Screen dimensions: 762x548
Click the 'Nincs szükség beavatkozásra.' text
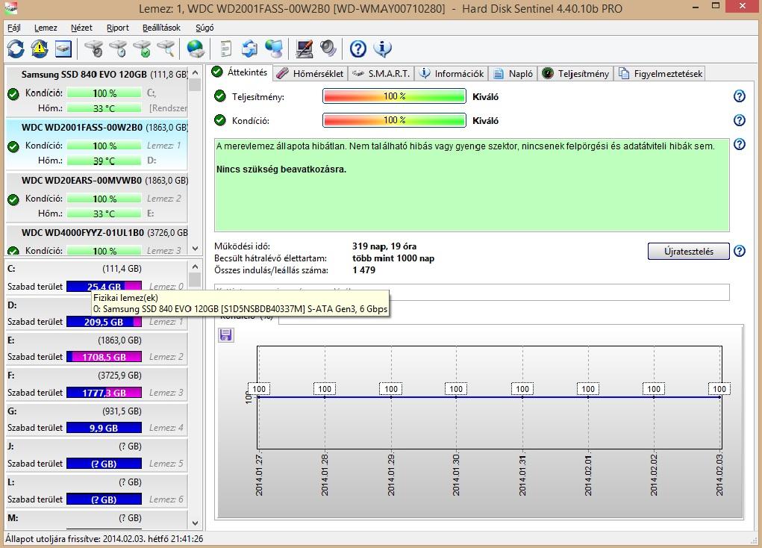coord(281,169)
